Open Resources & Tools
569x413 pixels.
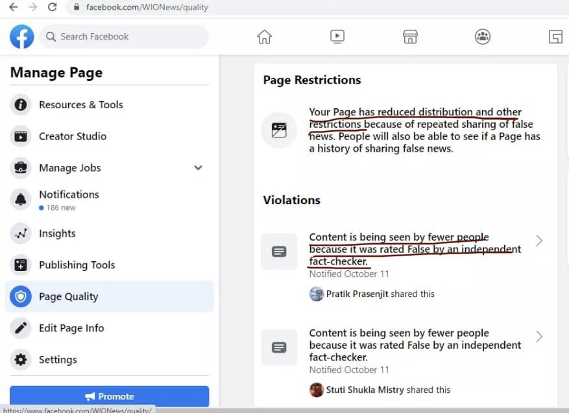click(109, 105)
